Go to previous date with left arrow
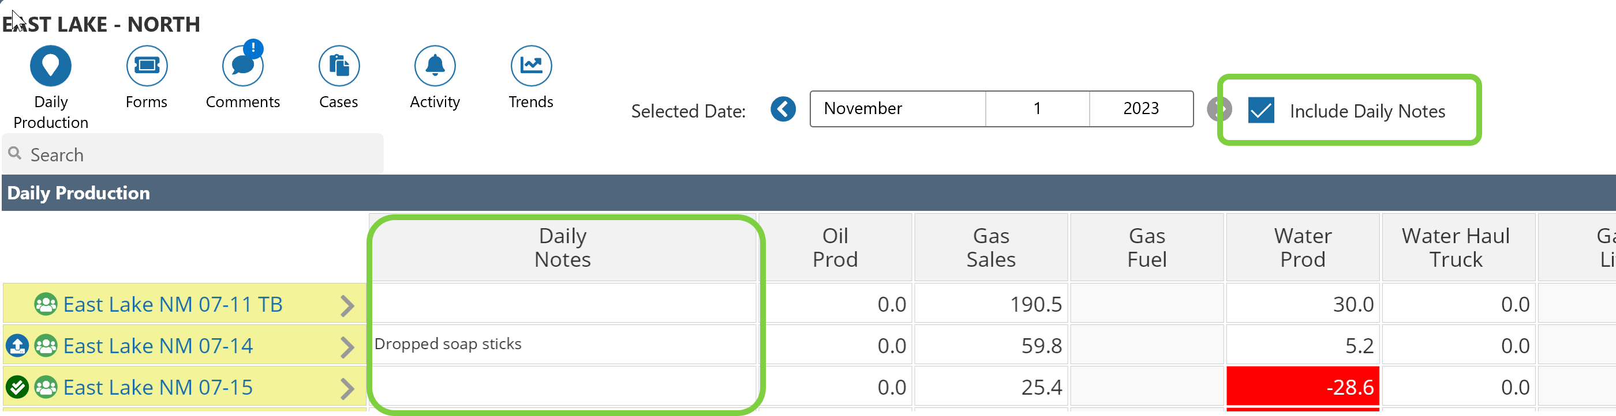Image resolution: width=1616 pixels, height=416 pixels. coord(783,109)
